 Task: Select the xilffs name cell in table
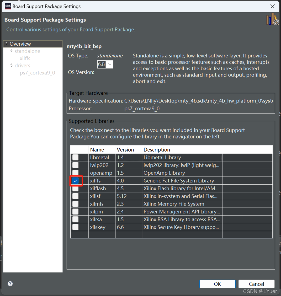pos(102,181)
